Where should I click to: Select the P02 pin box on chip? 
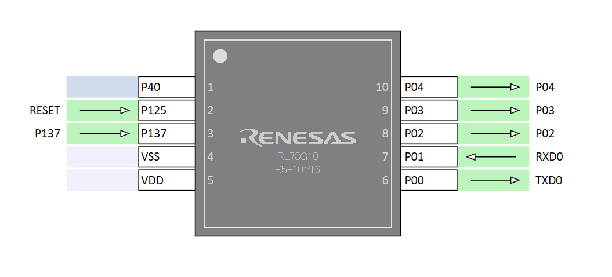tap(429, 133)
